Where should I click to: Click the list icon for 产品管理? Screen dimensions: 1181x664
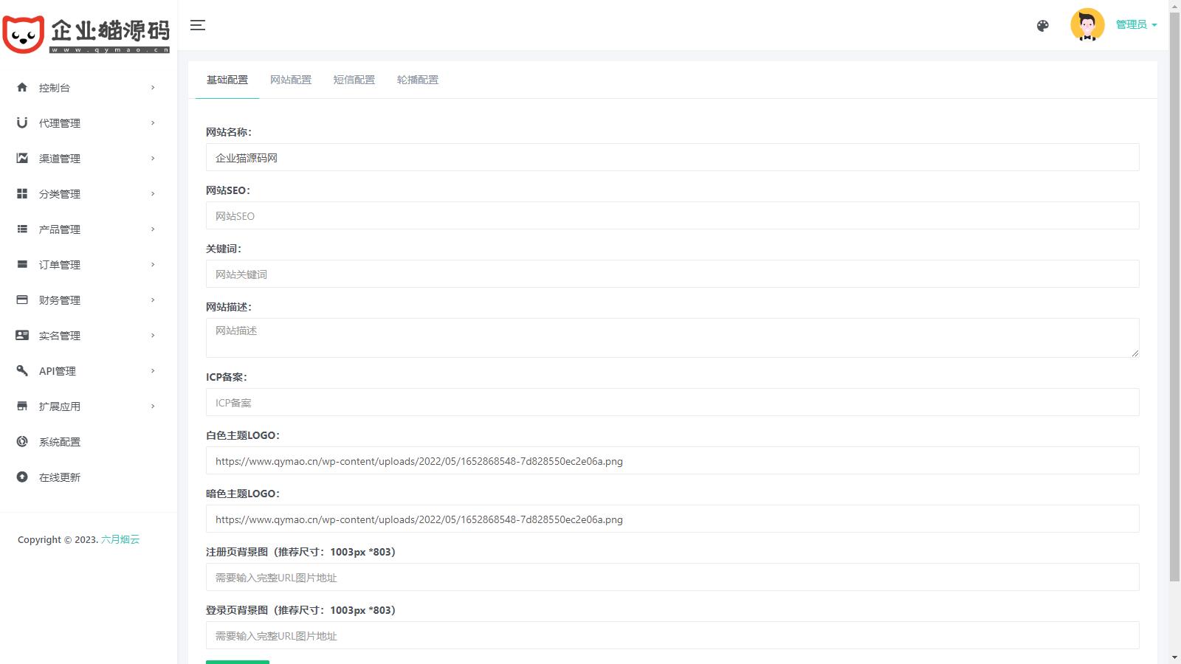[x=22, y=229]
